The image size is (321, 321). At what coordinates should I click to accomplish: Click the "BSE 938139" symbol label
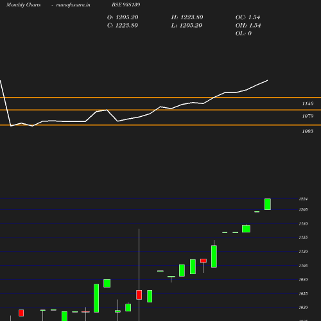pos(126,4)
